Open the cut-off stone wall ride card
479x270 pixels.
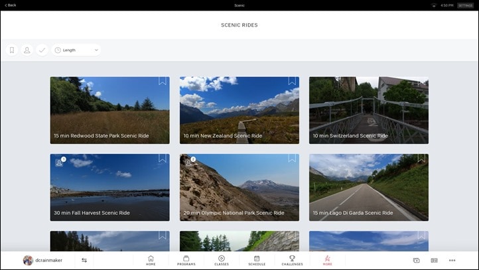[x=239, y=241]
